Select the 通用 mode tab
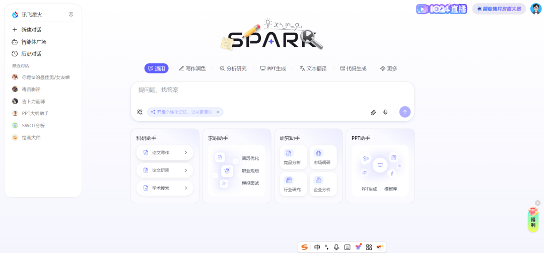 pyautogui.click(x=157, y=68)
